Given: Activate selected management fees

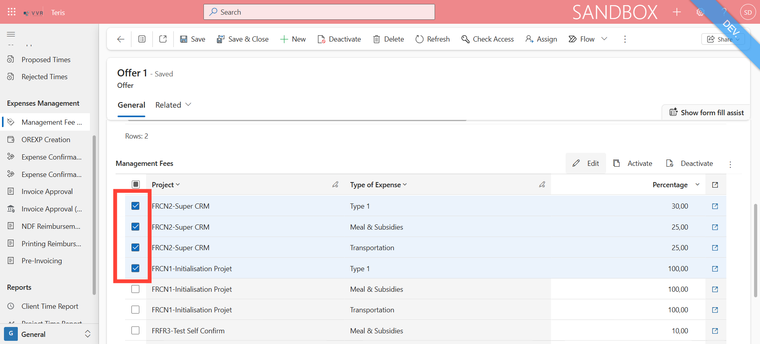Looking at the screenshot, I should tap(633, 163).
